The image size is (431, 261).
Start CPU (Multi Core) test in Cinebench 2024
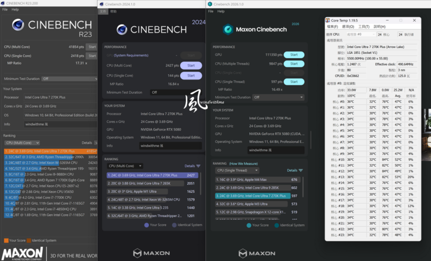191,66
